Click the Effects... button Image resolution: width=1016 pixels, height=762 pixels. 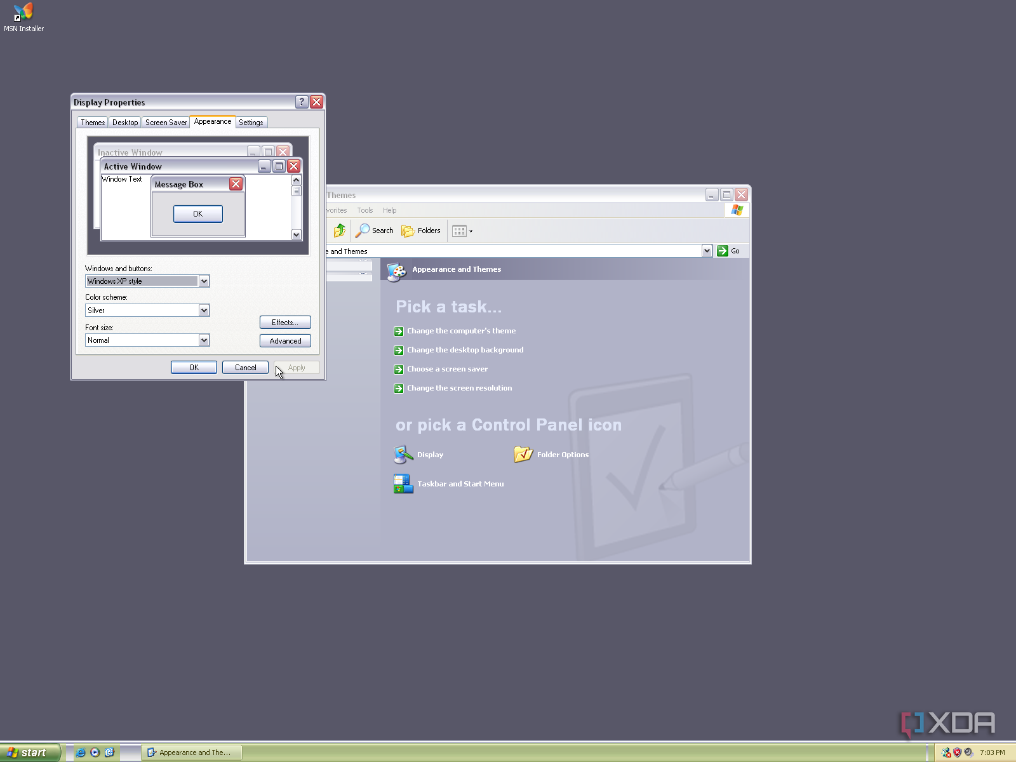(285, 323)
